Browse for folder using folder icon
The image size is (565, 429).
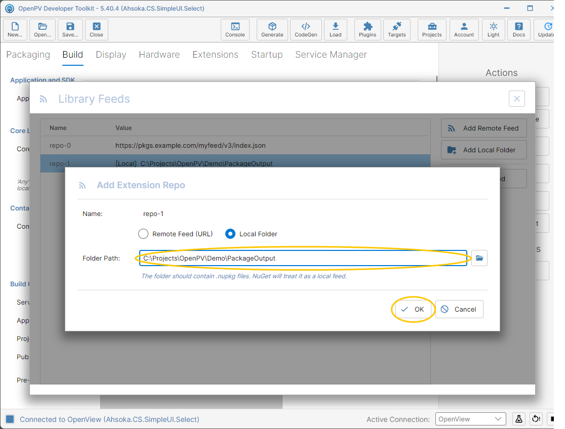coord(479,258)
